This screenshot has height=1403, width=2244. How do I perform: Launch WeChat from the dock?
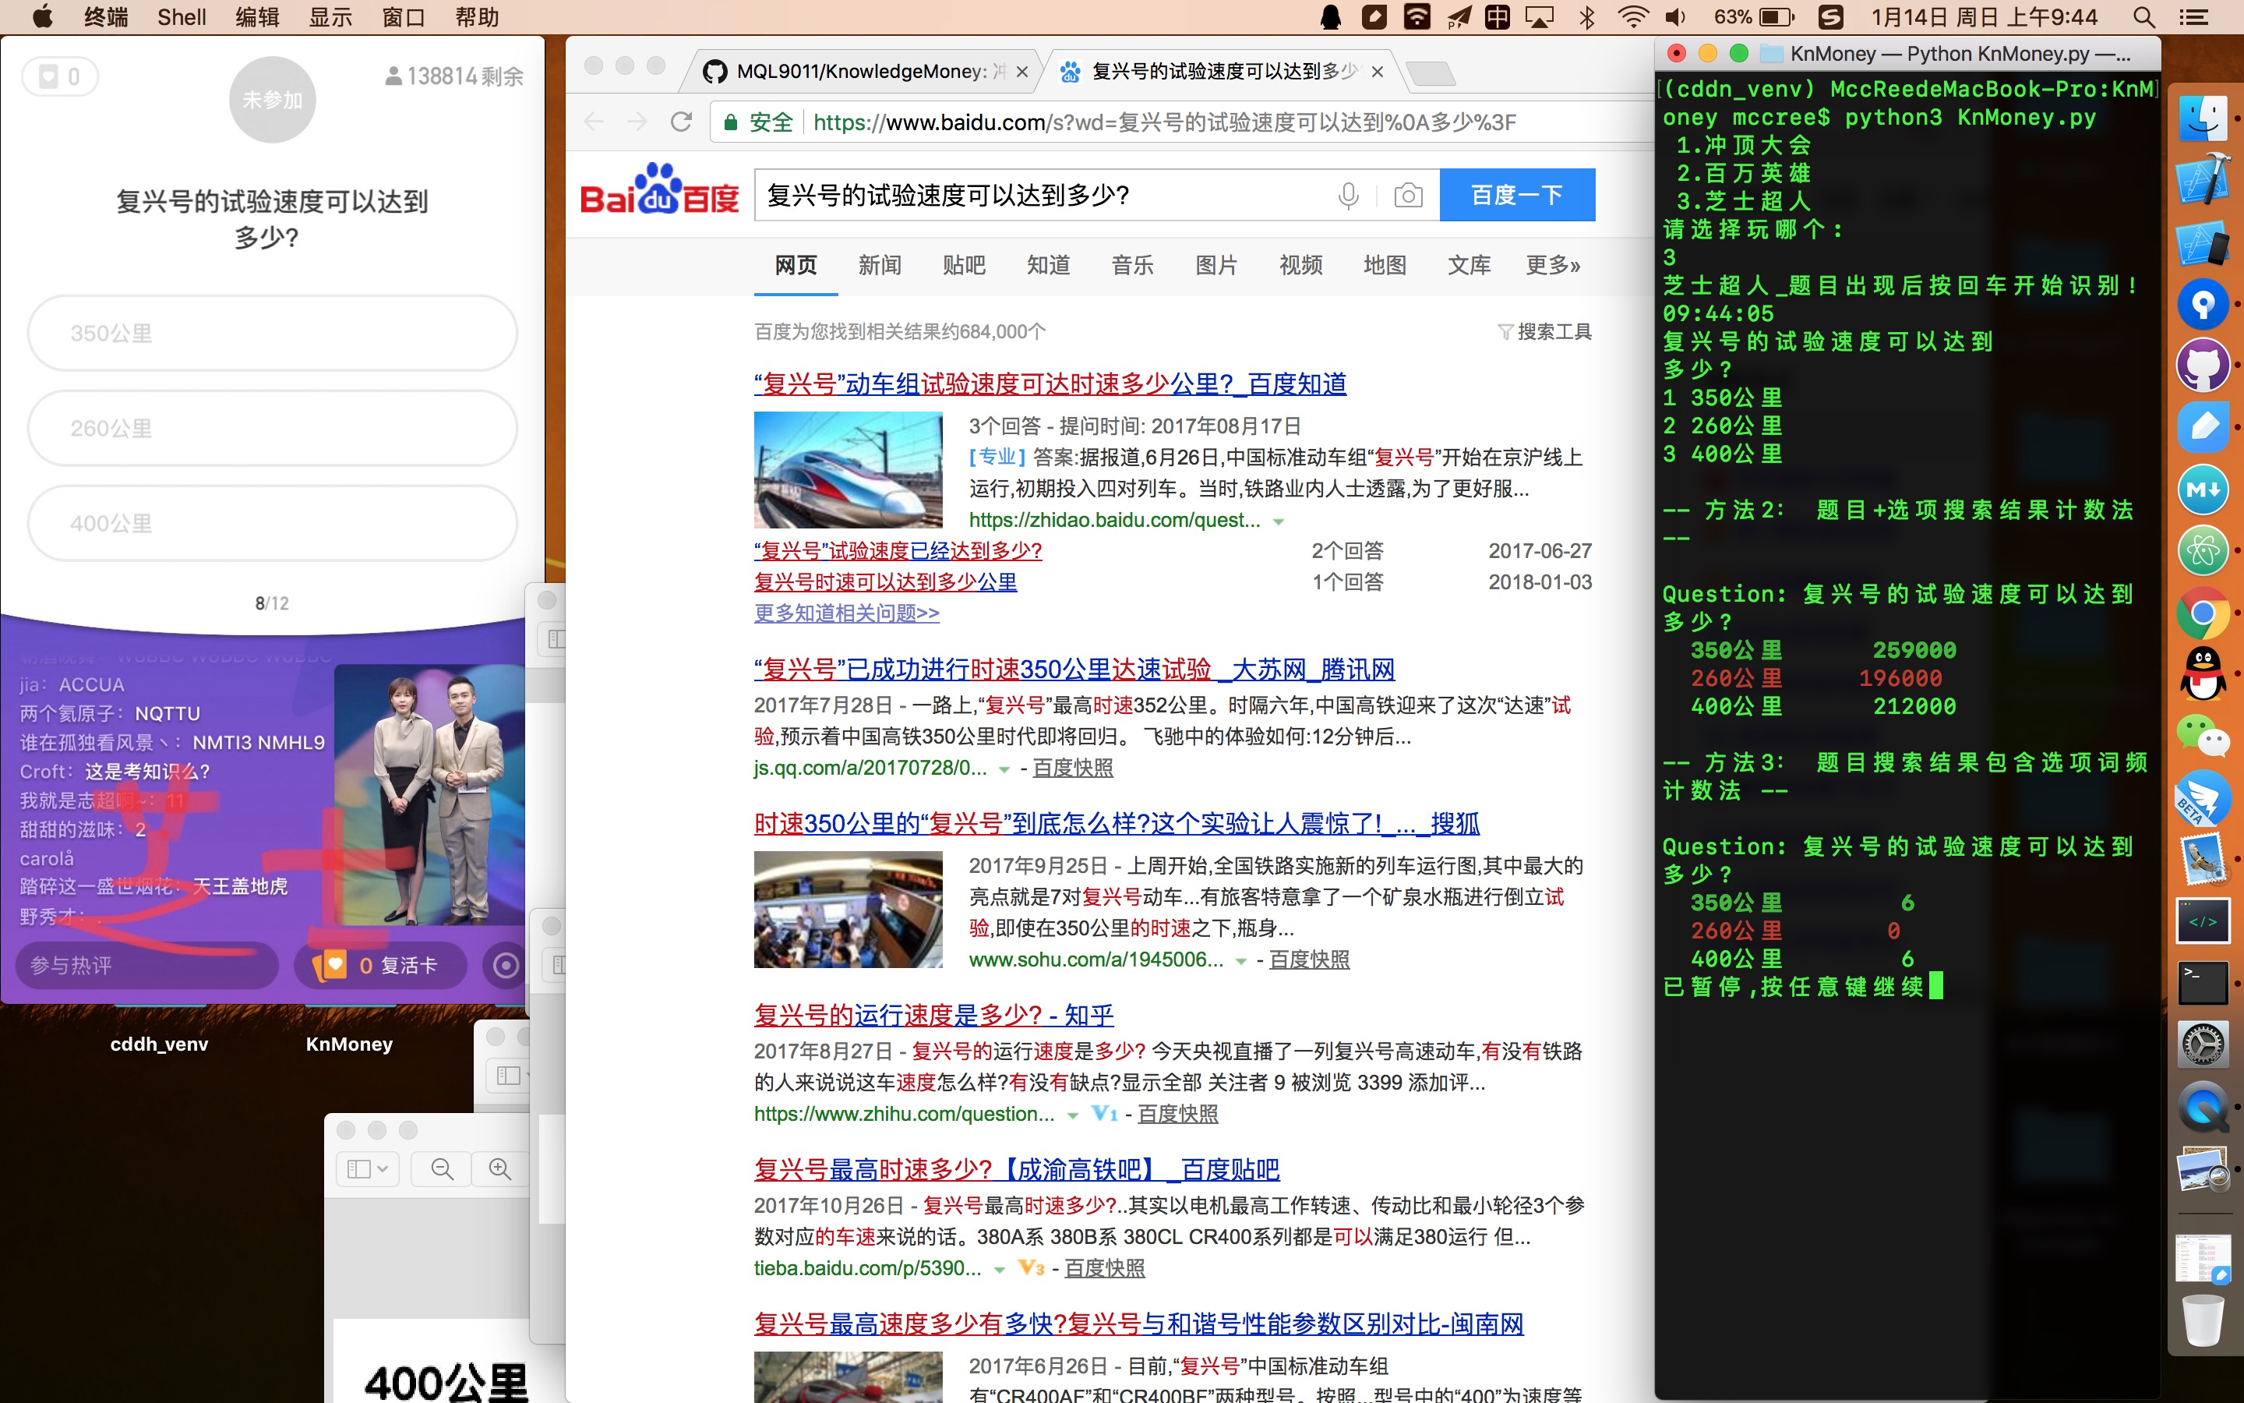2202,737
